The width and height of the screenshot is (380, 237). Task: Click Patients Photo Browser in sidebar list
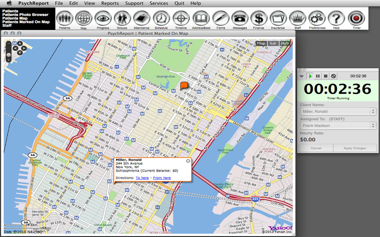click(x=26, y=15)
